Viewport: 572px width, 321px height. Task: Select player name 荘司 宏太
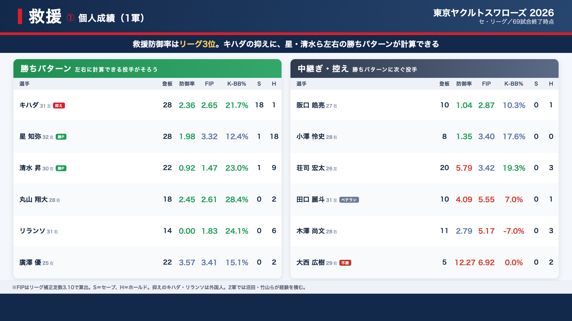point(310,168)
